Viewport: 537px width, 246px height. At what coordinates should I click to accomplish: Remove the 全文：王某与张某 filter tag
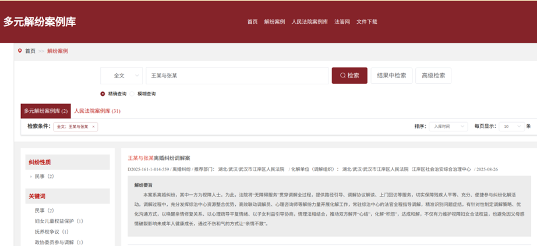pyautogui.click(x=94, y=126)
